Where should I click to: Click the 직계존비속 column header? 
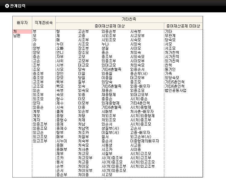pyautogui.click(x=44, y=23)
